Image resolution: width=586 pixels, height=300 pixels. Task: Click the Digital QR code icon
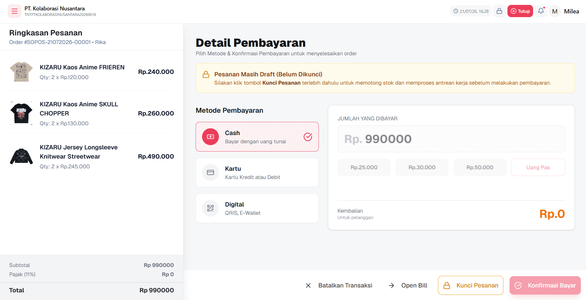(x=210, y=208)
